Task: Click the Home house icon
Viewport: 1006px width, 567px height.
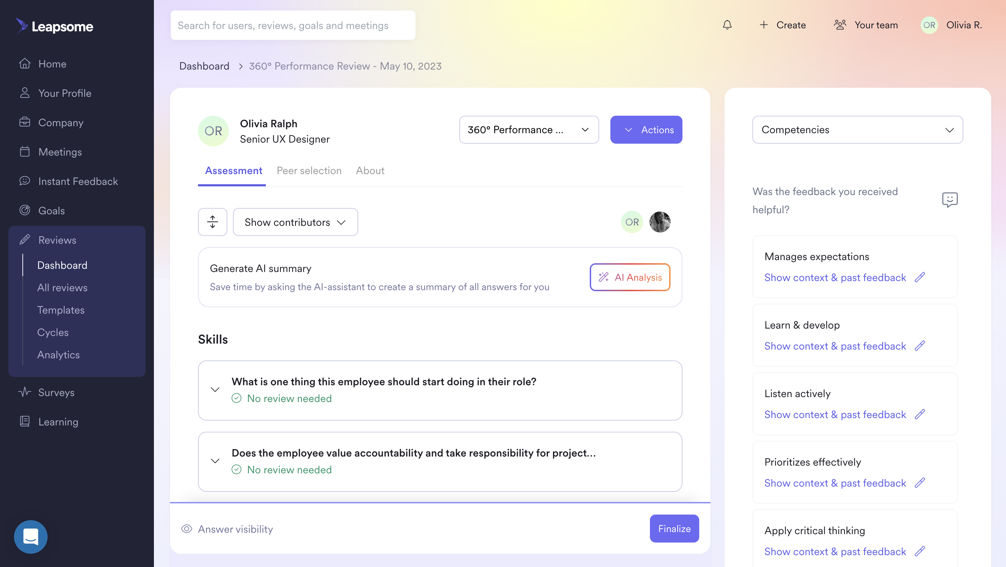Action: (x=24, y=64)
